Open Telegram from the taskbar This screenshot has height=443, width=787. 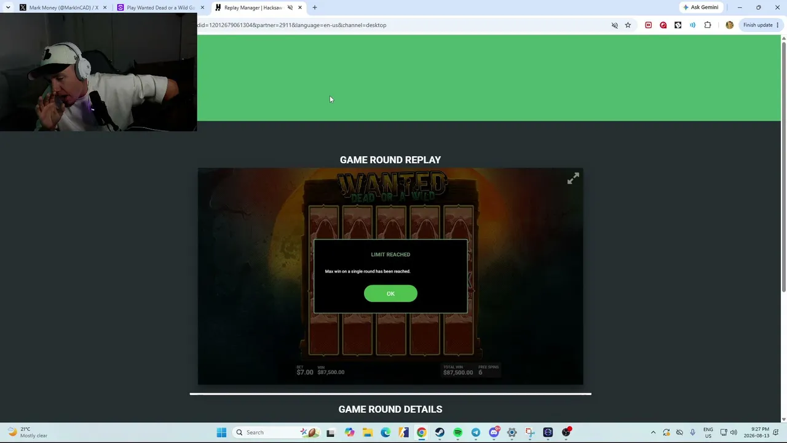(x=476, y=433)
